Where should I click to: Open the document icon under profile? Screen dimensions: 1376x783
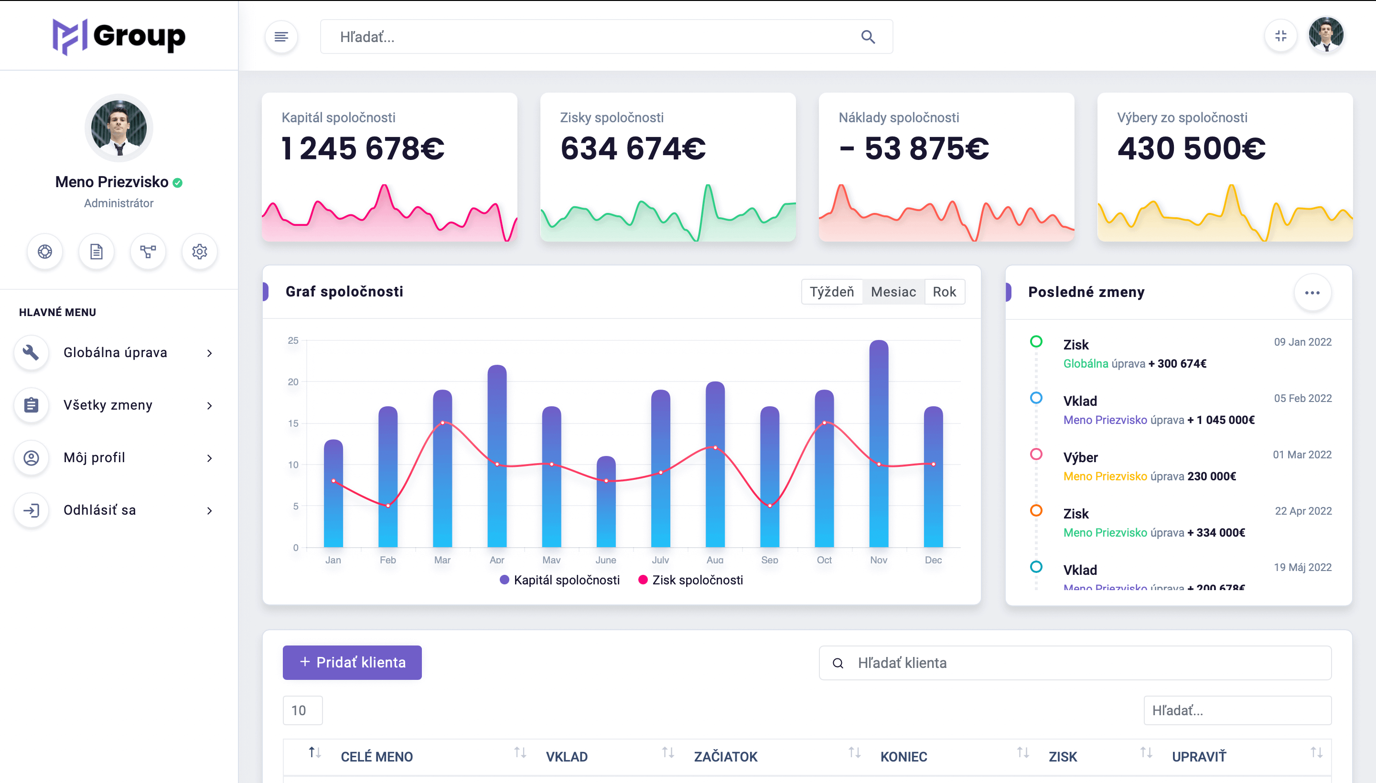pos(97,252)
